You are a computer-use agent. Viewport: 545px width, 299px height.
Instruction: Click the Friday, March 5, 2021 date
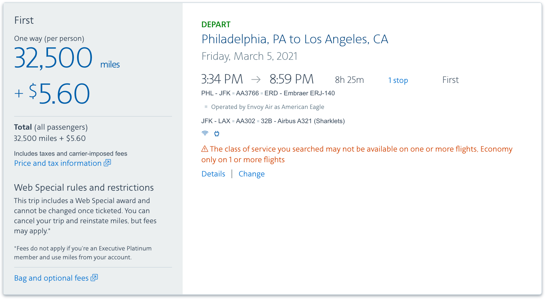point(249,56)
